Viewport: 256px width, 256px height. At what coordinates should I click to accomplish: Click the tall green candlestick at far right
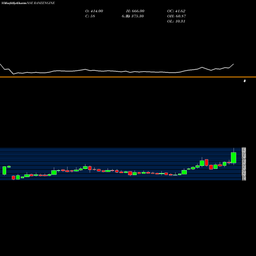[233, 158]
